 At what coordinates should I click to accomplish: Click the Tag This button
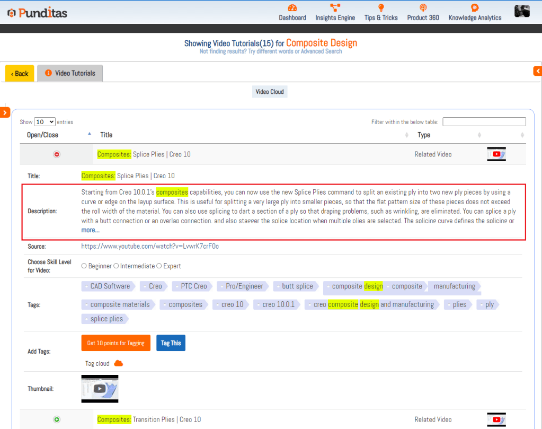(x=171, y=343)
